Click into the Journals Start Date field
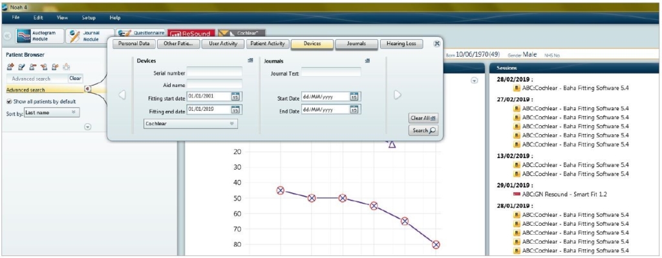 [x=325, y=97]
